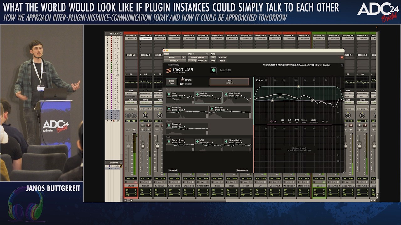Toggle input monitoring on Kick In track
Image resolution: width=401 pixels, height=225 pixels.
(x=143, y=125)
